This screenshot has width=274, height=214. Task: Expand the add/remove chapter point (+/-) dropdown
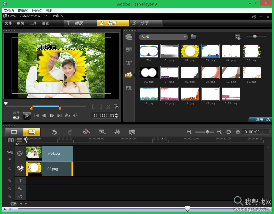click(20, 144)
